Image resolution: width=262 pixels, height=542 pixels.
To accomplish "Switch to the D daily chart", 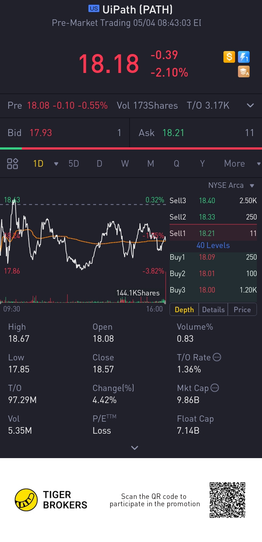I will (99, 163).
